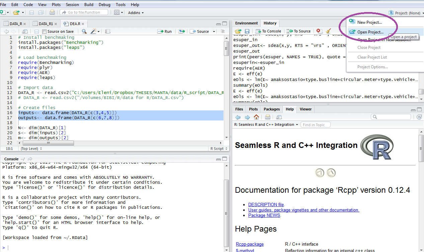Click the red remove selected history entries icon
Viewport: 424px width, 252px height.
tap(319, 31)
